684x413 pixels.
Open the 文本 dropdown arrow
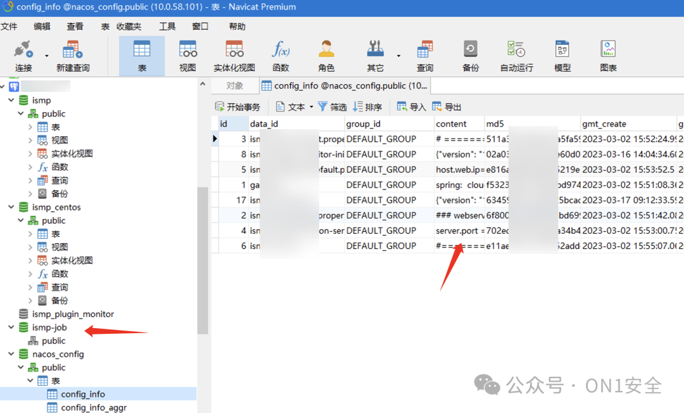[312, 107]
